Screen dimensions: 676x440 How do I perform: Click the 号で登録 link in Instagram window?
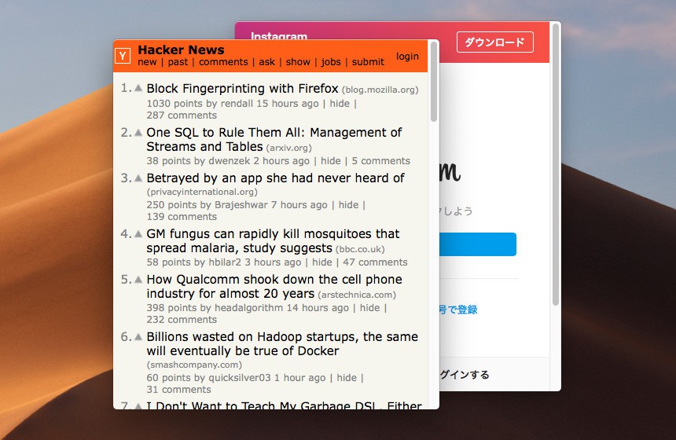tap(457, 310)
